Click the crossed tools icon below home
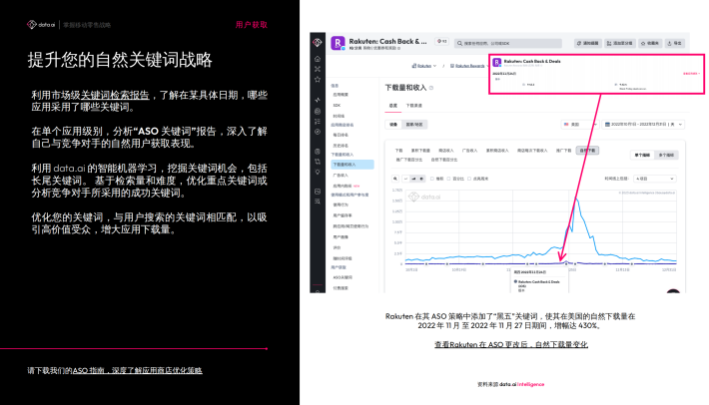Image resolution: width=709 pixels, height=405 pixels. coord(318,69)
